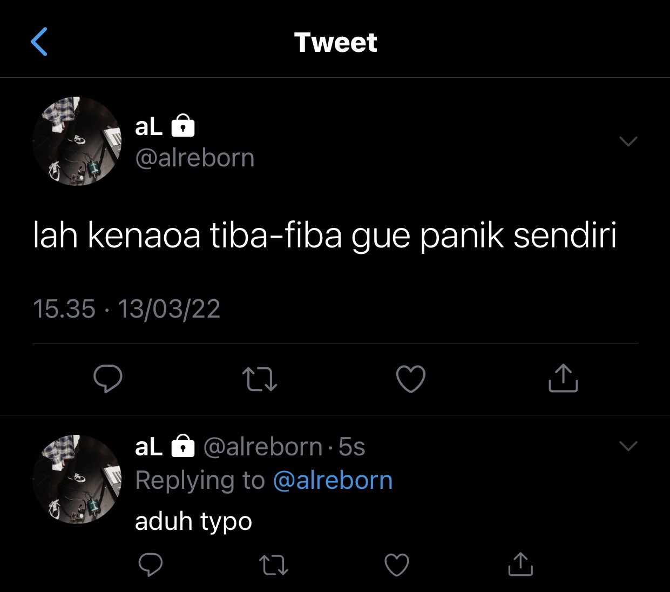Tap the 15.35 · 13/03/22 timestamp
The height and width of the screenshot is (592, 670).
click(127, 309)
